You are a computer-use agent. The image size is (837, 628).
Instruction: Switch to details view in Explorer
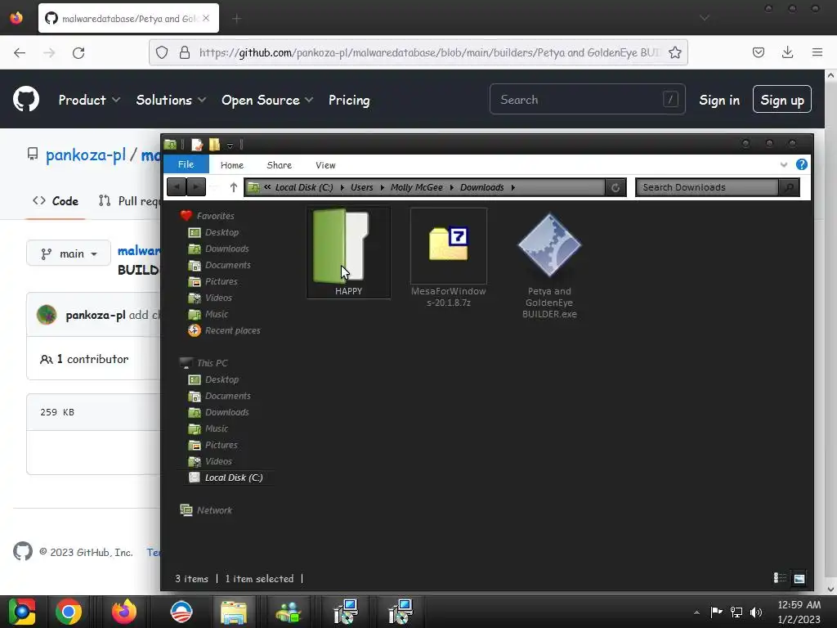(780, 578)
